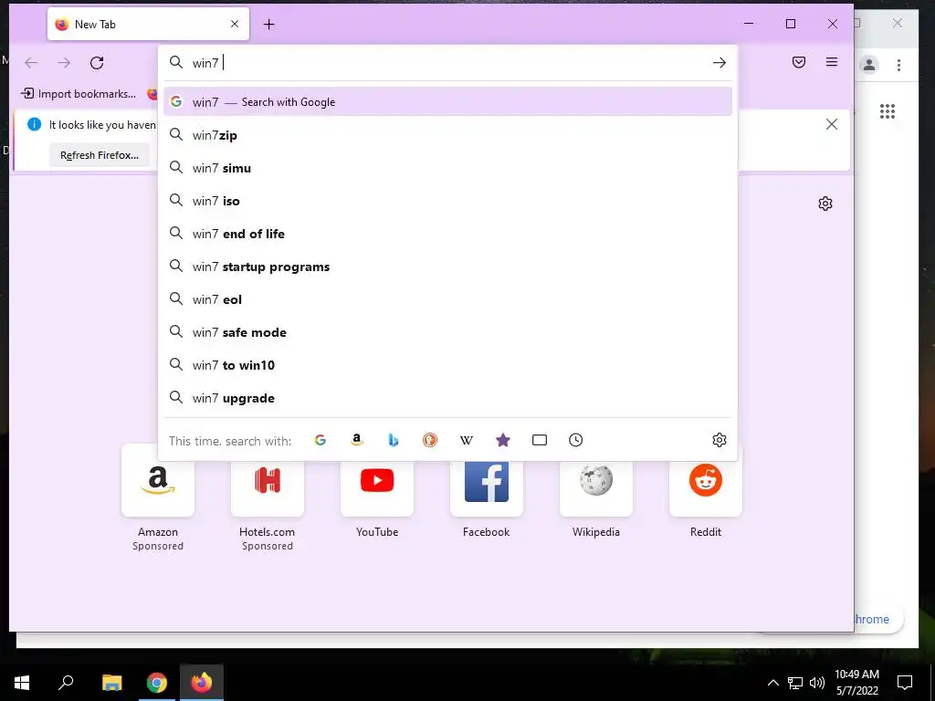Pick win7 end of life suggestion
The height and width of the screenshot is (701, 935).
point(447,234)
